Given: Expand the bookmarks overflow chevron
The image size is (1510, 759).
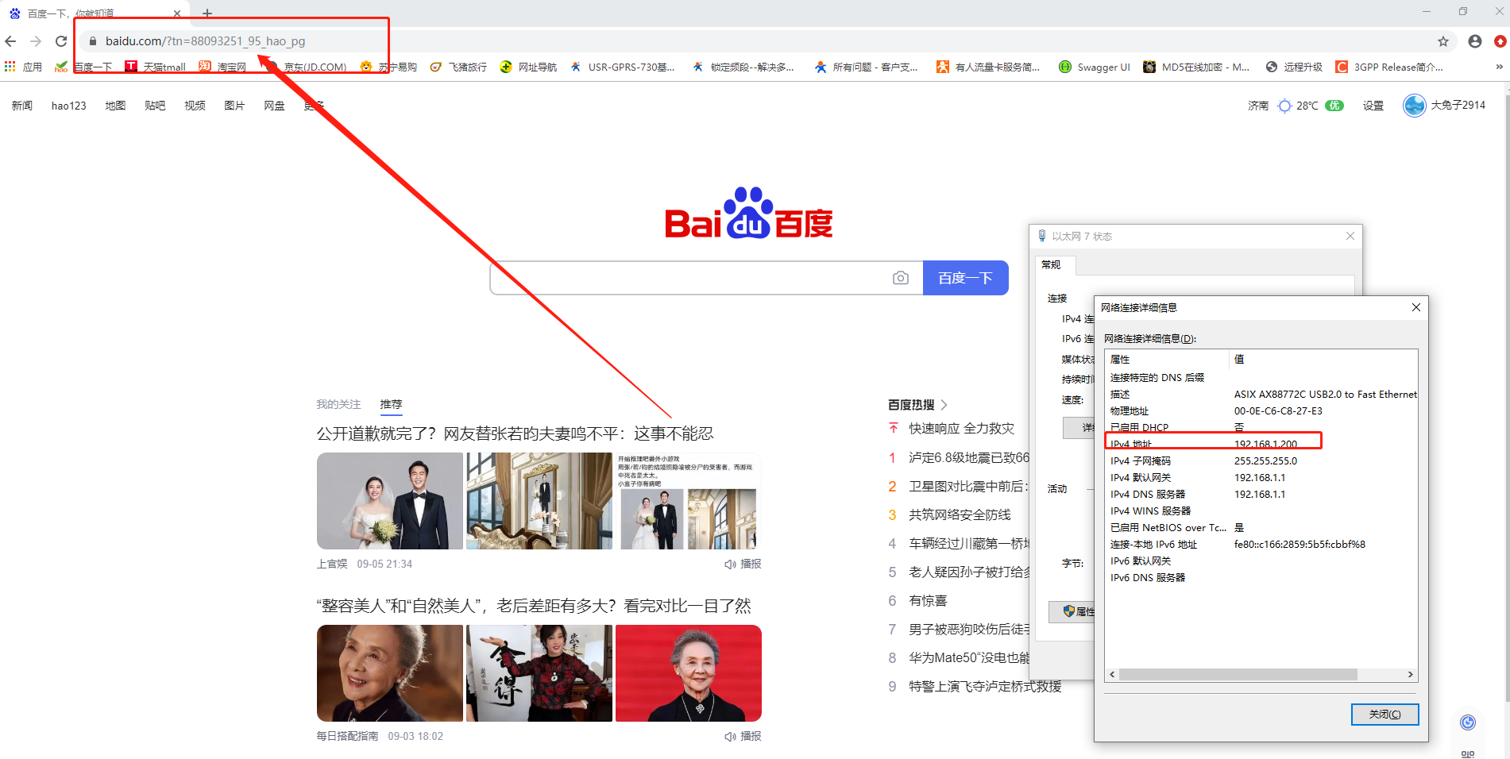Looking at the screenshot, I should pyautogui.click(x=1499, y=67).
